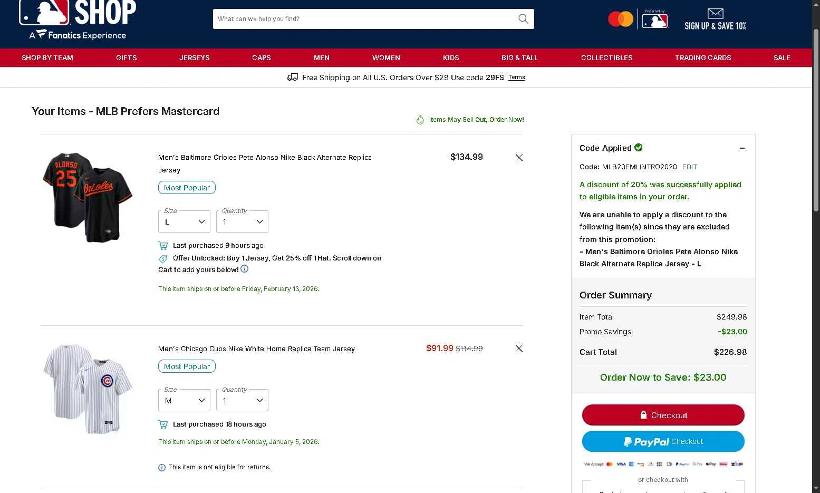Screen dimensions: 820x493
Task: Click Most Popular badge on Cubs jersey
Action: 187,366
